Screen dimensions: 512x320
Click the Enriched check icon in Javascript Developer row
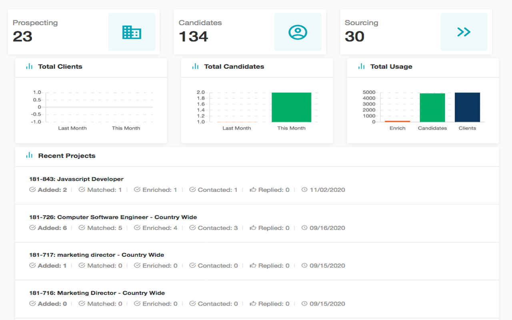[x=137, y=190]
